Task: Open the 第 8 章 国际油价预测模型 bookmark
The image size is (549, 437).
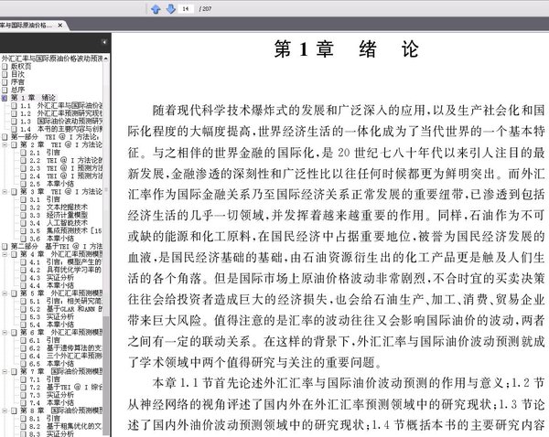Action: 61,410
